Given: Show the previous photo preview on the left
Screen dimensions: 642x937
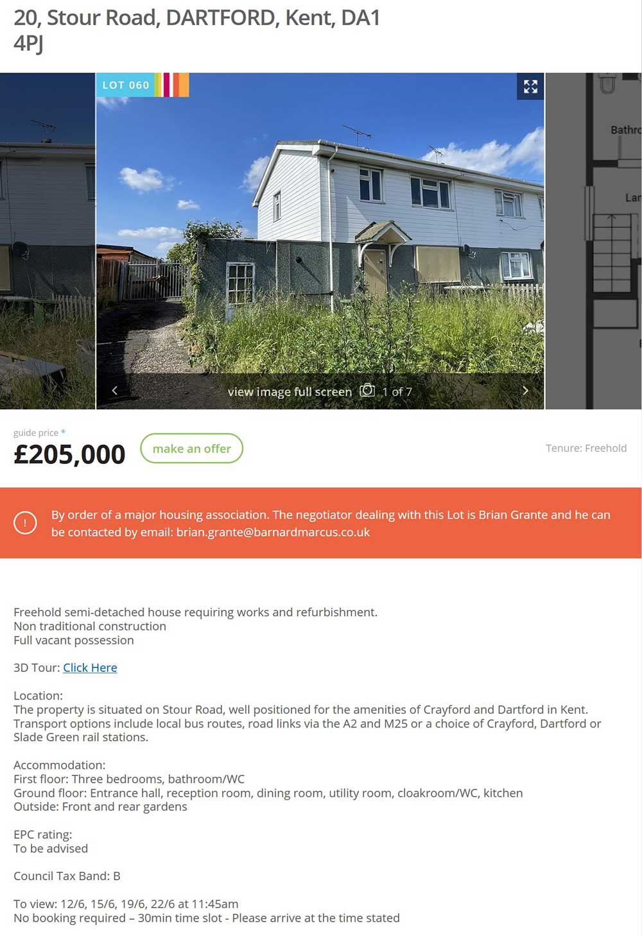Looking at the screenshot, I should 48,241.
